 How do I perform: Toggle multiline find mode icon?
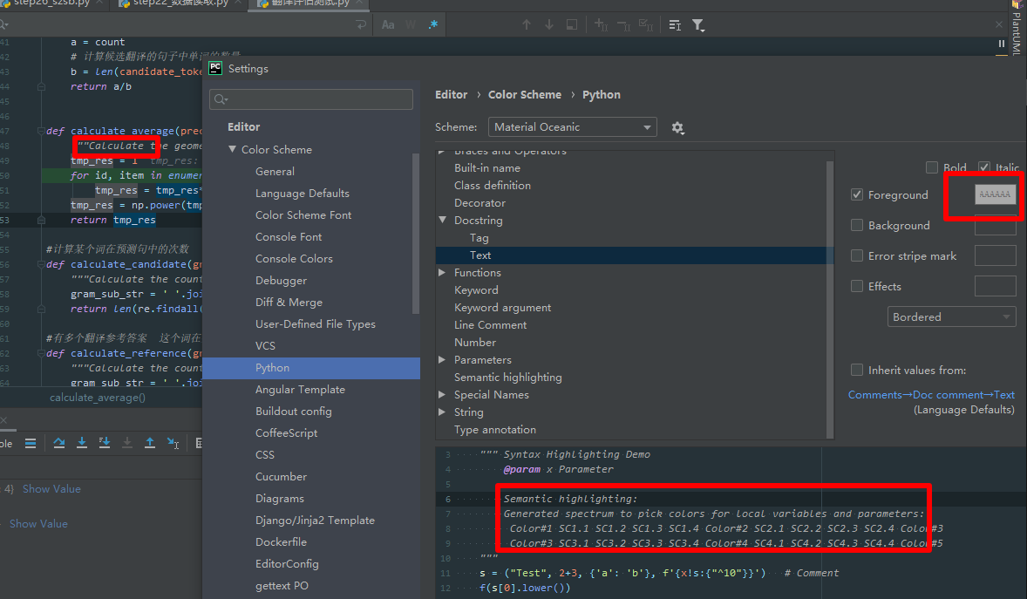pyautogui.click(x=675, y=25)
